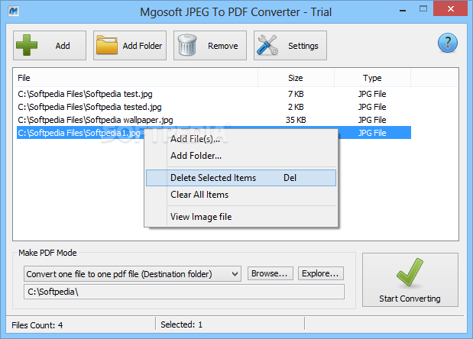Click the Files Count: 4 status entry
Viewport: 473px width, 339px height.
[x=37, y=325]
